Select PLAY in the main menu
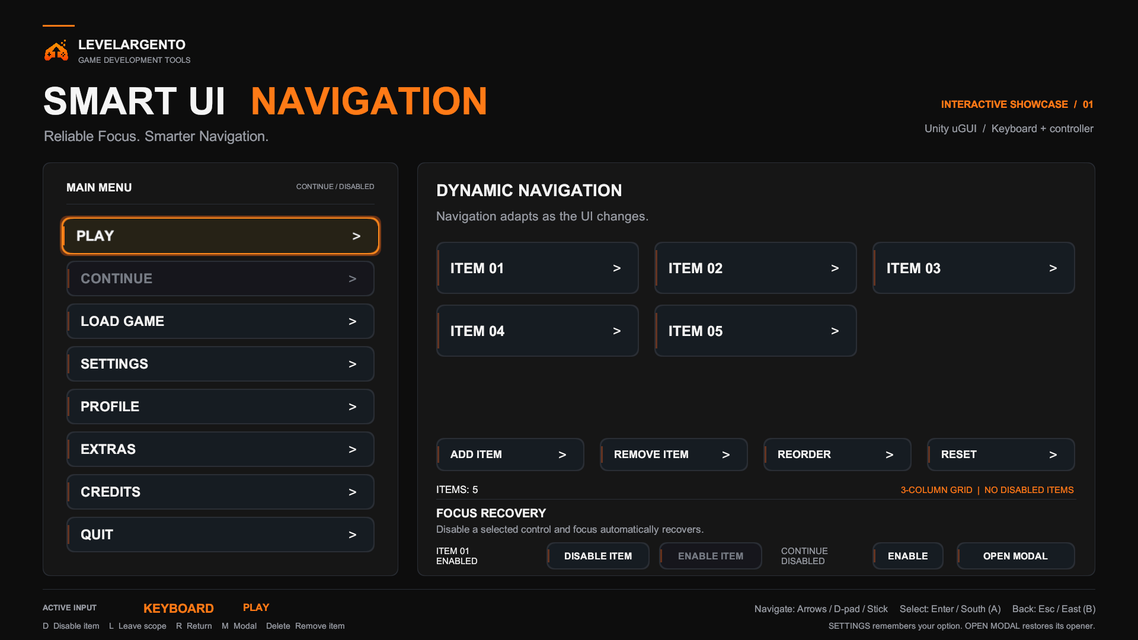Viewport: 1138px width, 640px height. (x=220, y=236)
